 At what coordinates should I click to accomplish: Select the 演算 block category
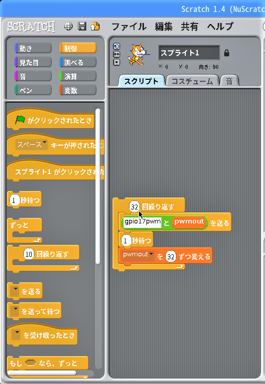78,76
